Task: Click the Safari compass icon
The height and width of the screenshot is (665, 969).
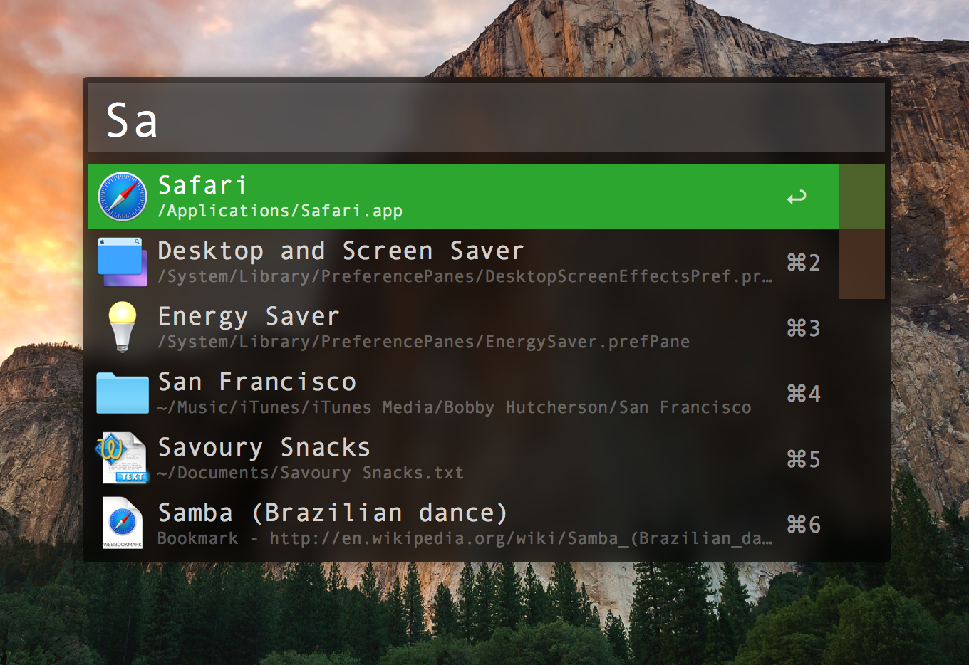Action: 122,197
